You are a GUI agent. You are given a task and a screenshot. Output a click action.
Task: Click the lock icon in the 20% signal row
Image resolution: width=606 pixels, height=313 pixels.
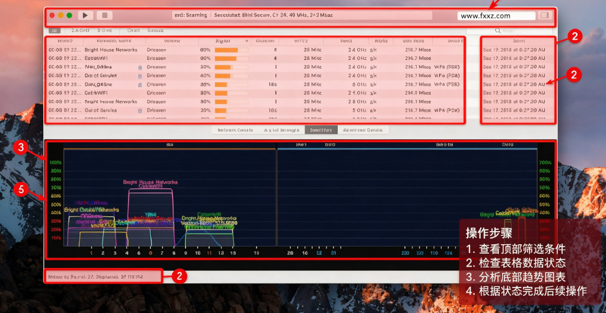pyautogui.click(x=139, y=110)
